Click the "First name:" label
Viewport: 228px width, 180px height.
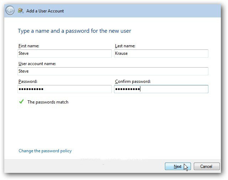[x=28, y=46]
